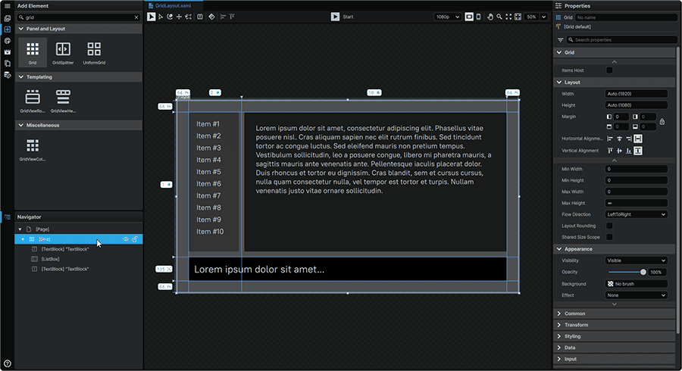The image size is (682, 371).
Task: Open the hamburger main menu
Action: coord(7,6)
